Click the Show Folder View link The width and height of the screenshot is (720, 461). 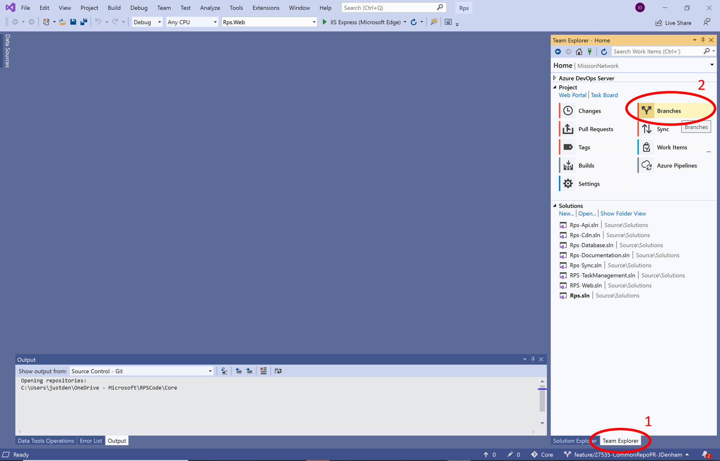pyautogui.click(x=623, y=213)
